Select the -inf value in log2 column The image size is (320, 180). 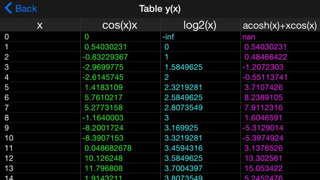coord(168,37)
